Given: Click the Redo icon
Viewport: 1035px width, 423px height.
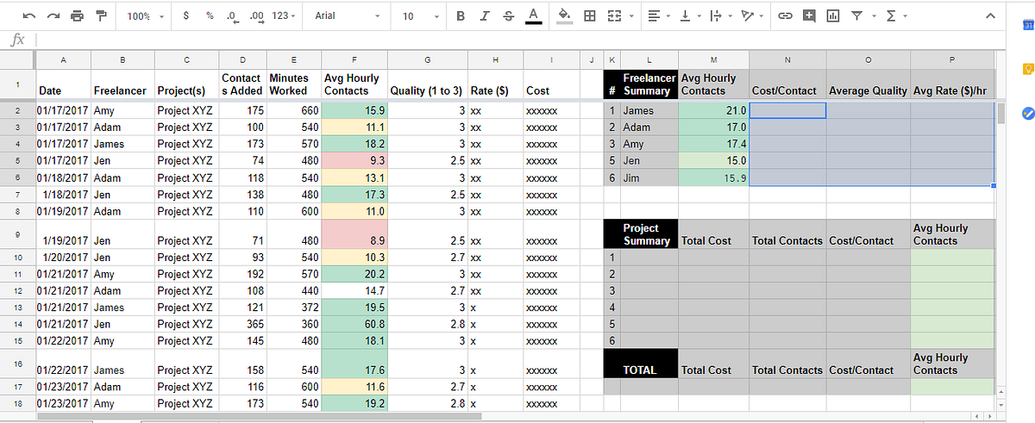Looking at the screenshot, I should pyautogui.click(x=53, y=16).
